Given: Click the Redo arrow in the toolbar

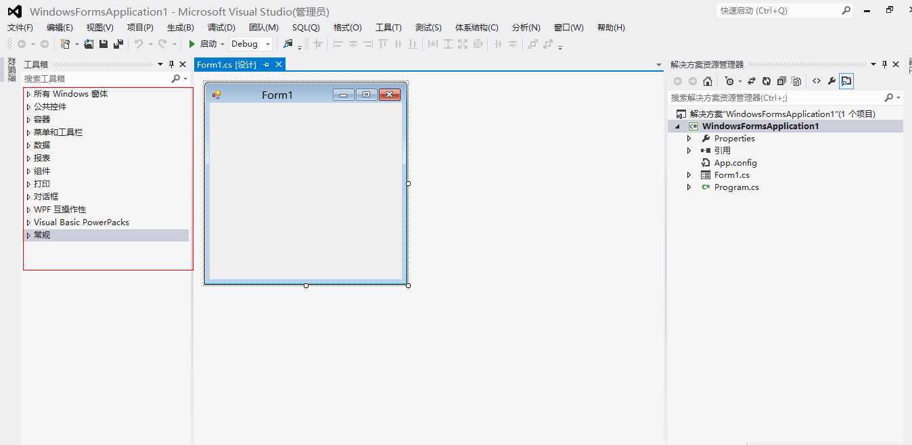Looking at the screenshot, I should (x=162, y=44).
